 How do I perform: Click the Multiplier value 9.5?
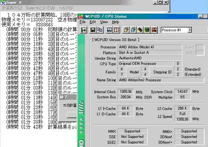pos(183,97)
